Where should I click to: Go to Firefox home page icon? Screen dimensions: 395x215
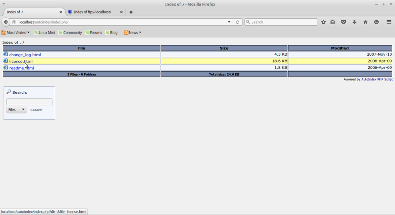(x=365, y=22)
